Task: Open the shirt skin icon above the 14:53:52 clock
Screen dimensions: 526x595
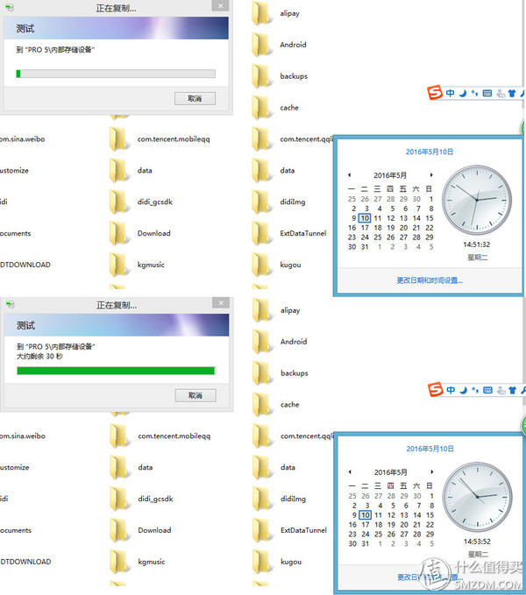Action: click(x=512, y=390)
